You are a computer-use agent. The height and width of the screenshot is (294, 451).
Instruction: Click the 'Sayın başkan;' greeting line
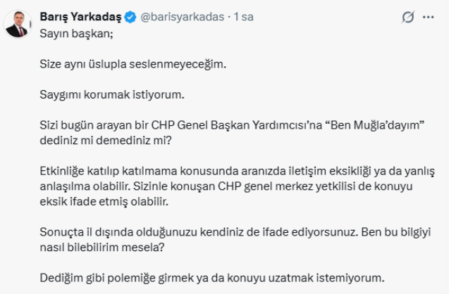77,34
